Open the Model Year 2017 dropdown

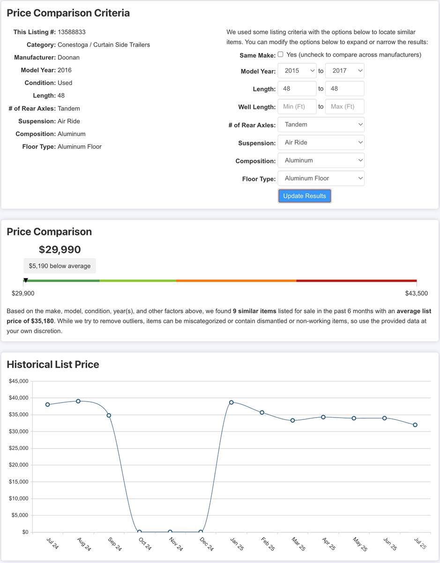(344, 71)
